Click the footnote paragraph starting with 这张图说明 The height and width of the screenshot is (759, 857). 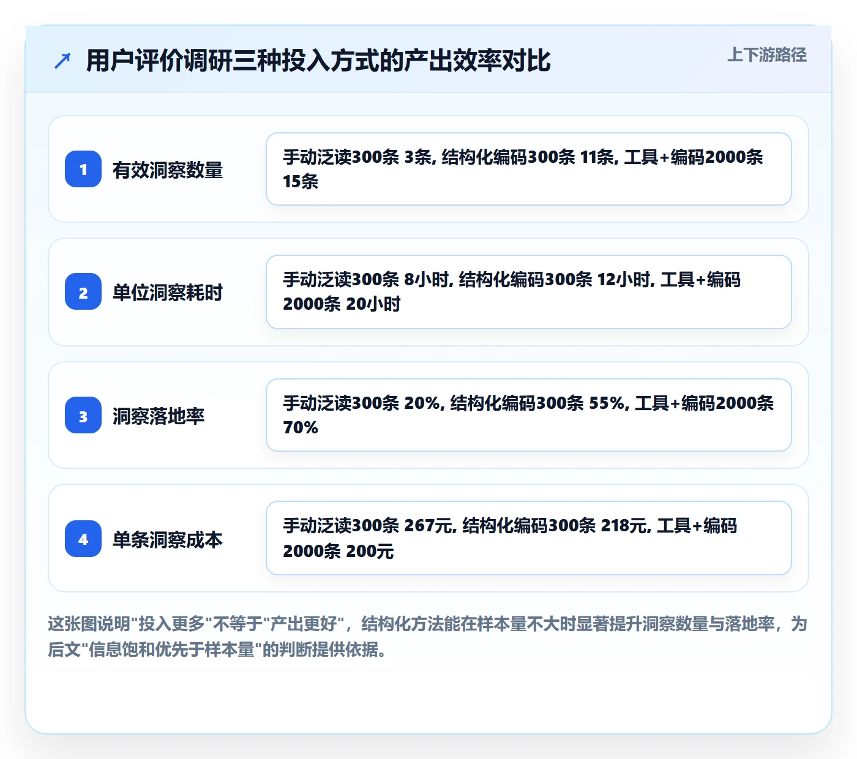[x=428, y=637]
